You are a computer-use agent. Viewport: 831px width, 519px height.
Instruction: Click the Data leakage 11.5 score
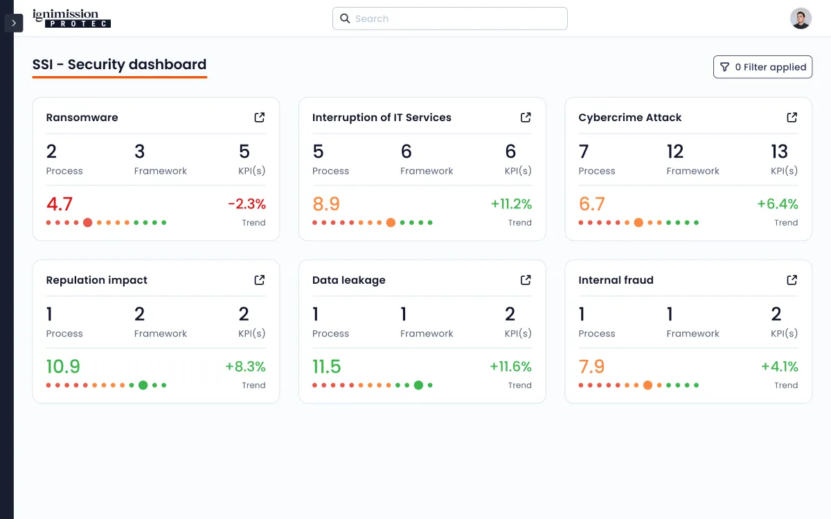[x=326, y=367]
